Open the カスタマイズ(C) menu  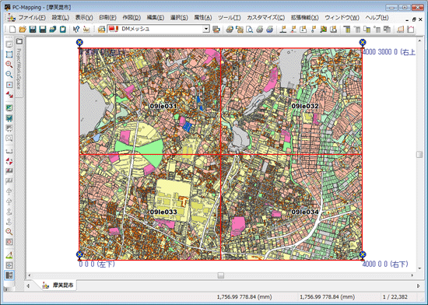point(265,18)
